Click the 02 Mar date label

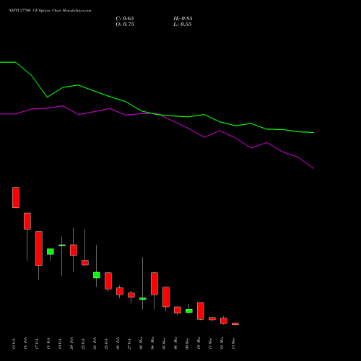tap(141, 343)
